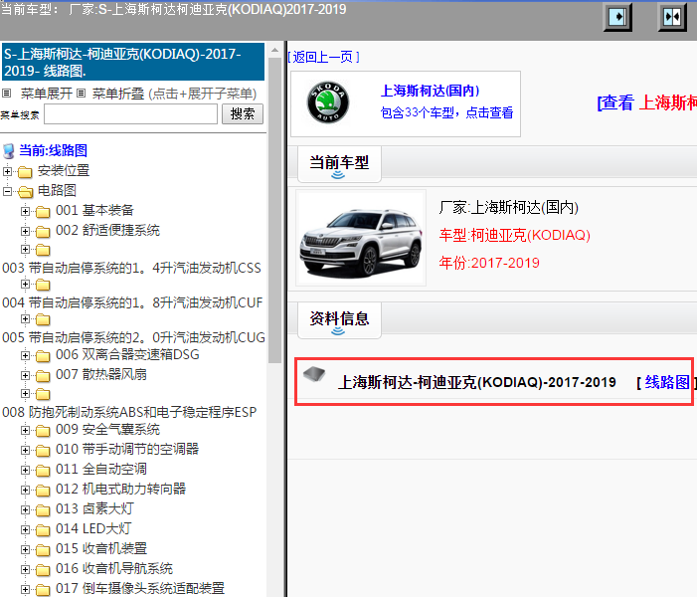Click 厂家:上海斯柯达(国内) text
This screenshot has width=697, height=597.
(x=508, y=207)
